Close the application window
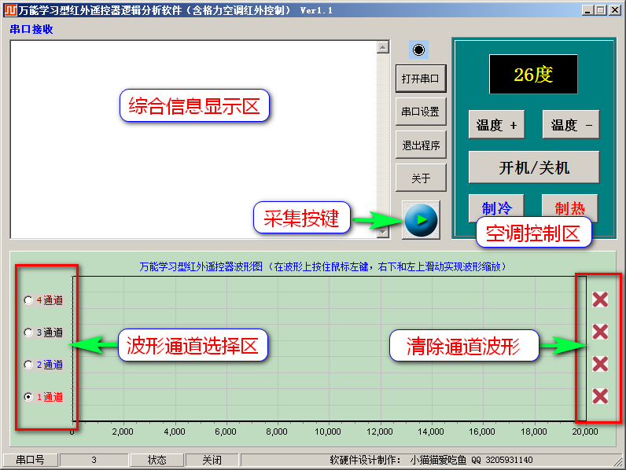 615,10
